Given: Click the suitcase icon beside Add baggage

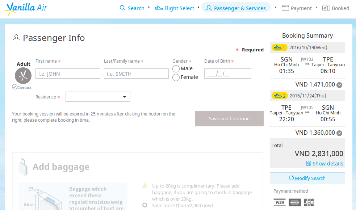Looking at the screenshot, I should pyautogui.click(x=23, y=167).
